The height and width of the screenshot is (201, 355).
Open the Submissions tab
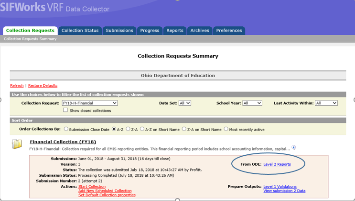[119, 30]
